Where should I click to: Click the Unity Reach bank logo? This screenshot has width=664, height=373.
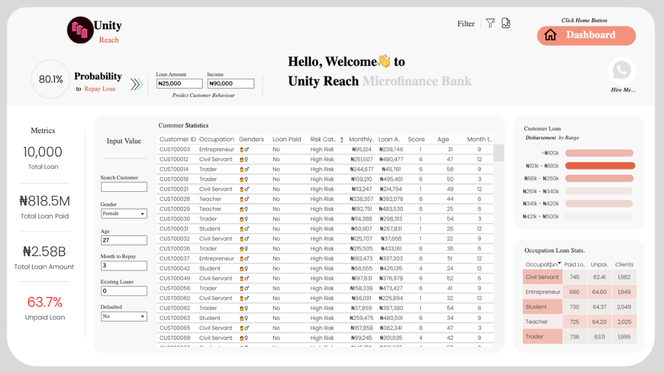pyautogui.click(x=80, y=29)
